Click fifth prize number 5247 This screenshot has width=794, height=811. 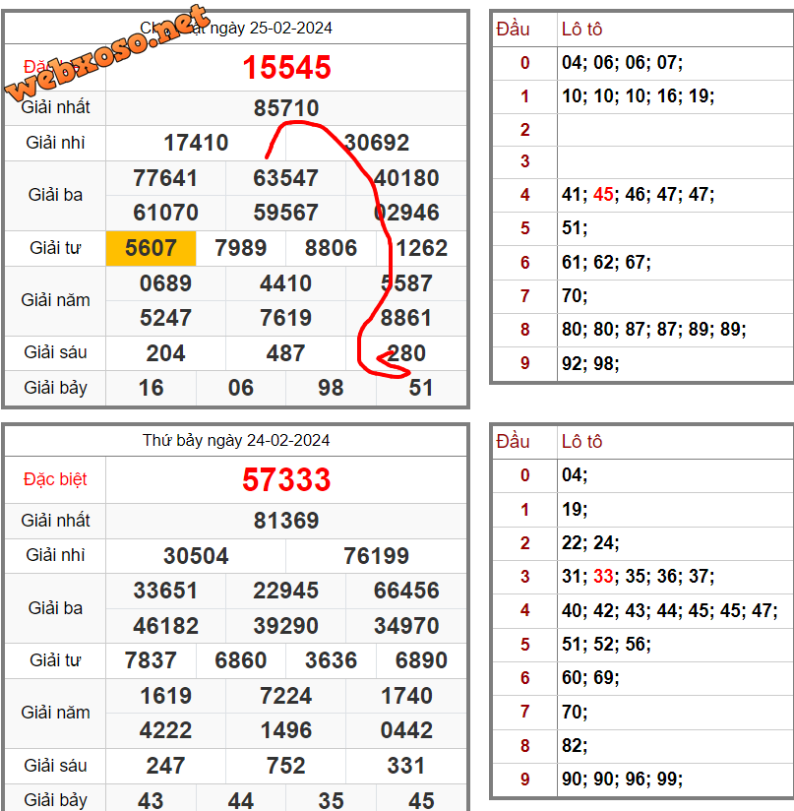(x=165, y=318)
